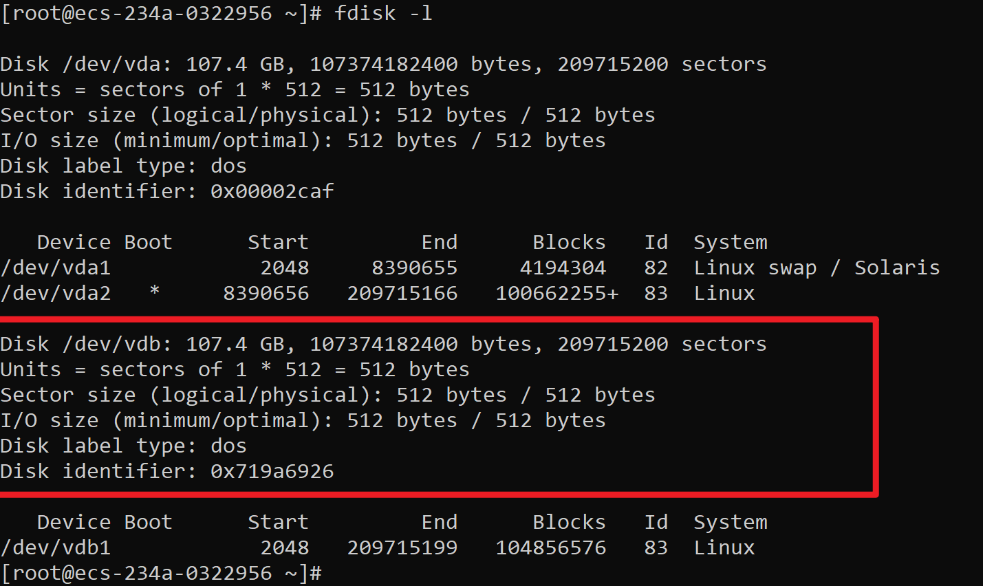Click the "Linux swap / Solaris" system text
This screenshot has width=983, height=586.
point(817,268)
